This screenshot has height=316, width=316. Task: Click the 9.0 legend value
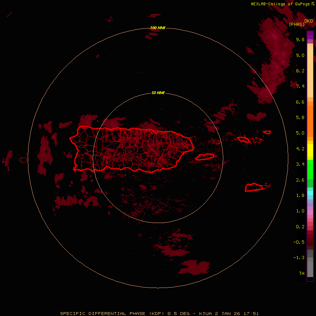click(x=300, y=55)
